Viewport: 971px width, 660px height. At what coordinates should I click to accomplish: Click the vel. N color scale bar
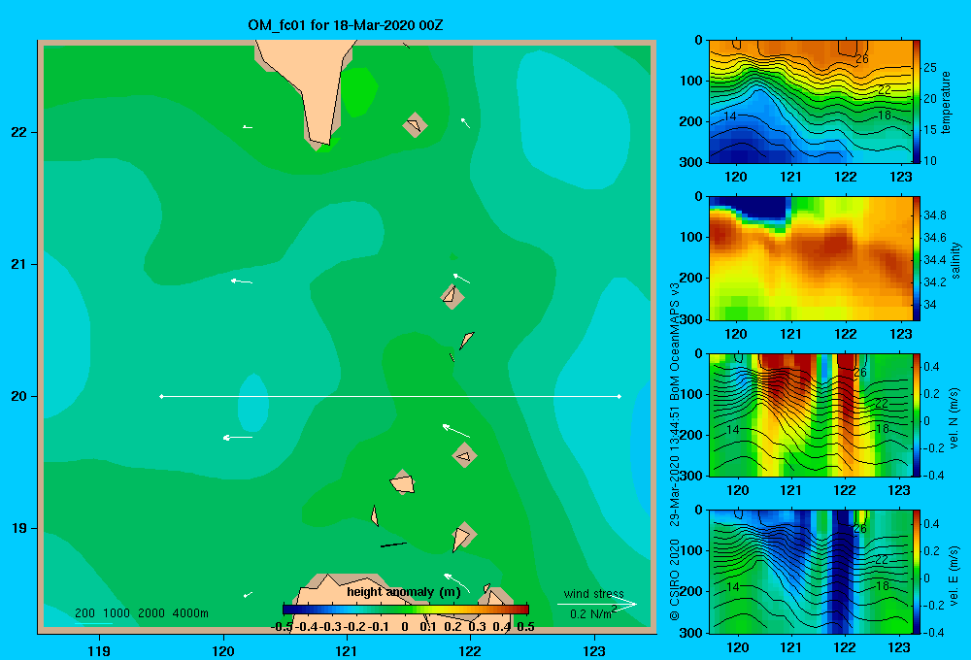click(x=917, y=414)
